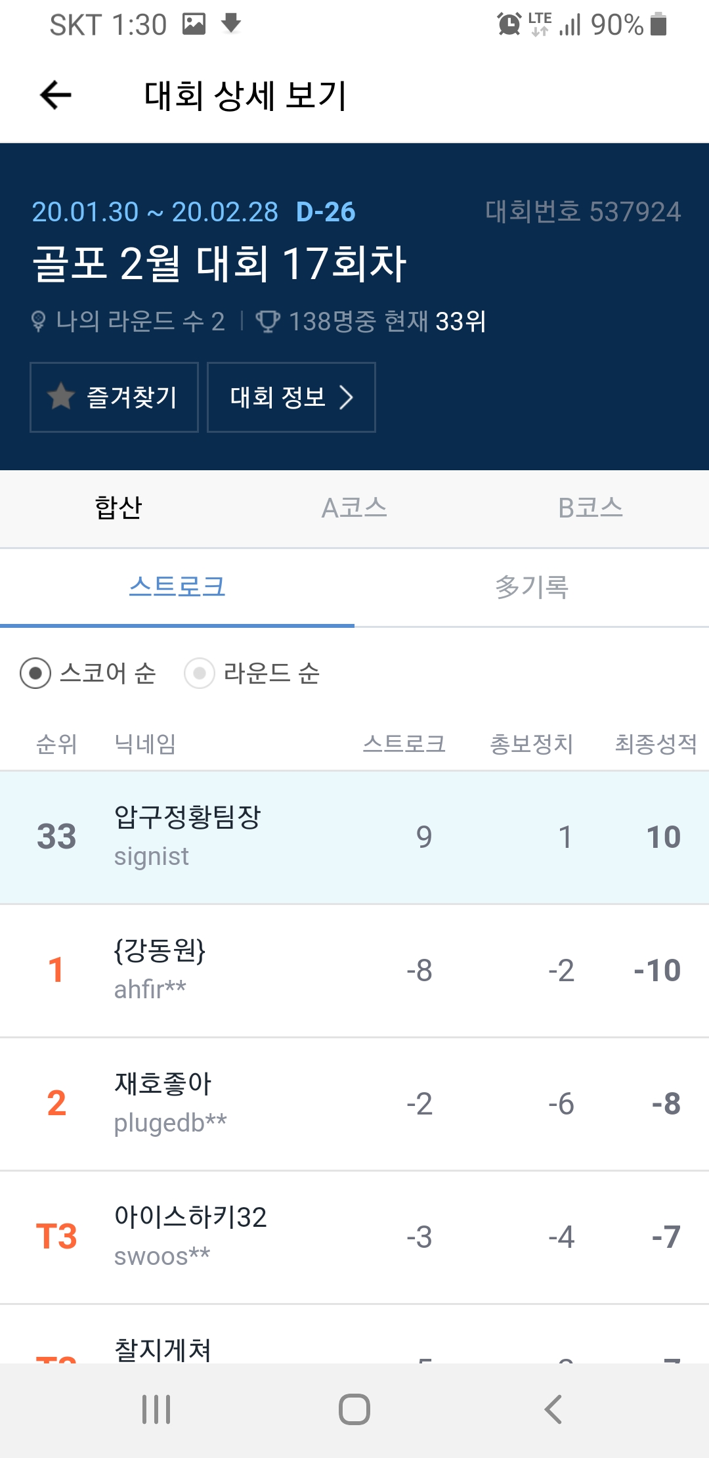The image size is (709, 1458).
Task: Open Android recent apps button
Action: coord(156,1409)
